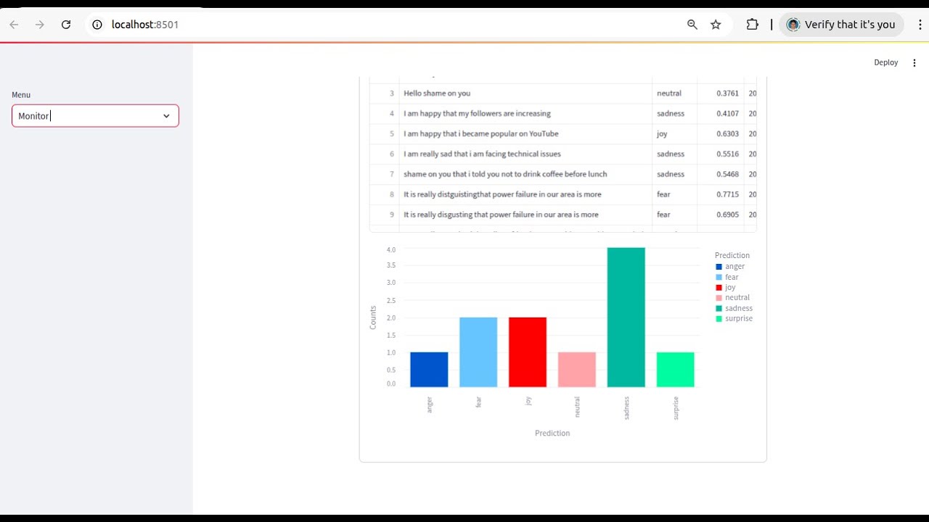
Task: Click the Prediction x-axis title
Action: pos(552,434)
